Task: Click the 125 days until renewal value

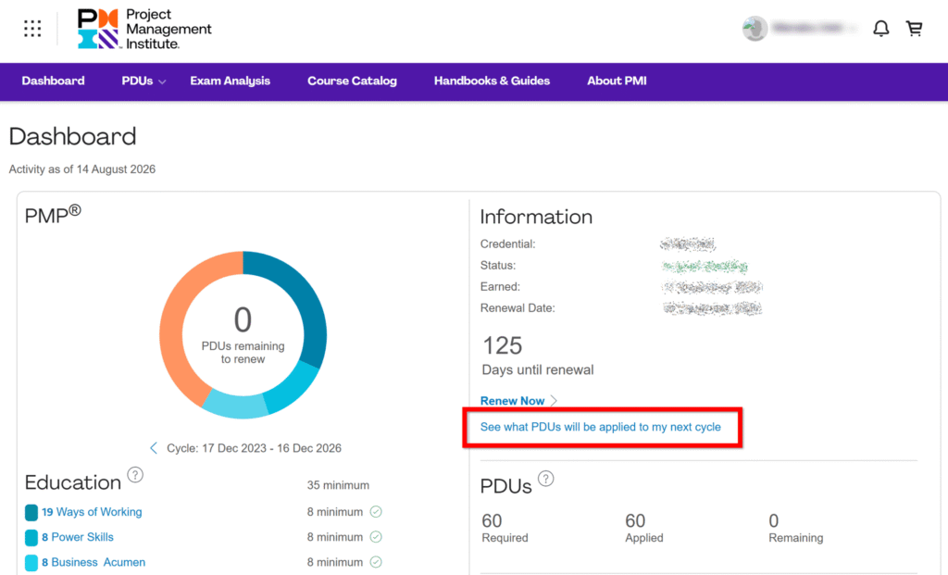Action: tap(503, 346)
